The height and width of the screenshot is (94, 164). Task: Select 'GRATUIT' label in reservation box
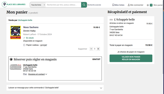coord(96,60)
